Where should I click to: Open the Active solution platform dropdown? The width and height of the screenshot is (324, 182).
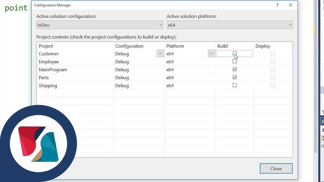[230, 25]
